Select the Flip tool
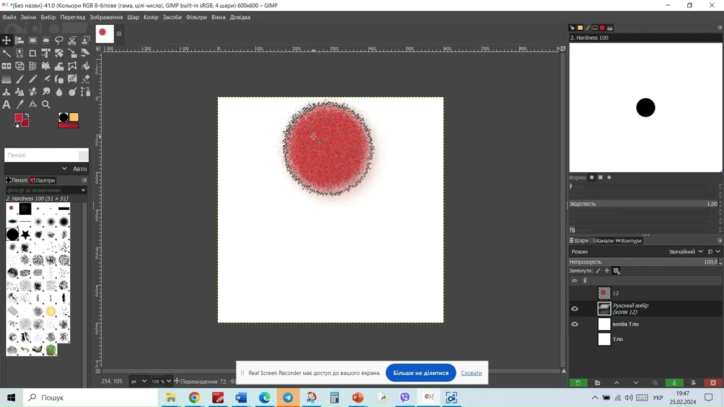Image resolution: width=724 pixels, height=407 pixels. click(6, 66)
